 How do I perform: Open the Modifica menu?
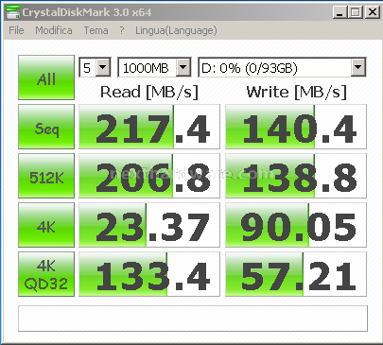coord(54,30)
